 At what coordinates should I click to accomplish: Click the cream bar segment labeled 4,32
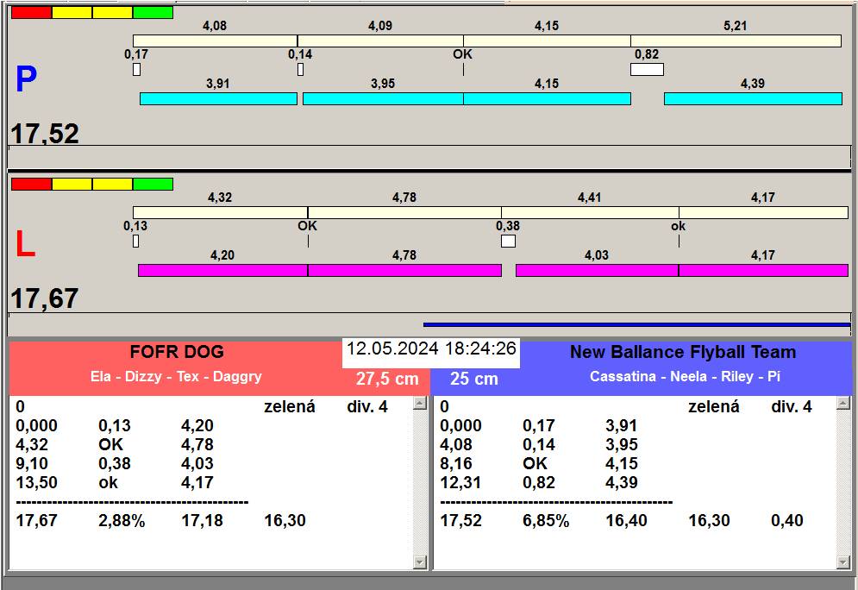220,212
